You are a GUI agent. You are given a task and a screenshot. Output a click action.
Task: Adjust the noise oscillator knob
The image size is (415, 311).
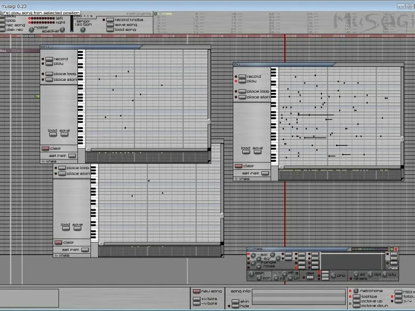(259, 266)
